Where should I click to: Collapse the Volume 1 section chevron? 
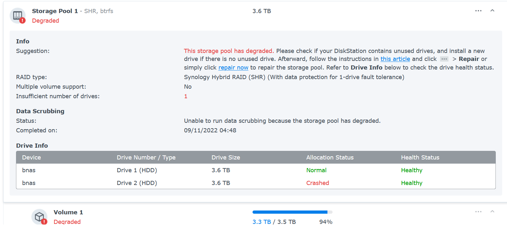[x=492, y=212]
